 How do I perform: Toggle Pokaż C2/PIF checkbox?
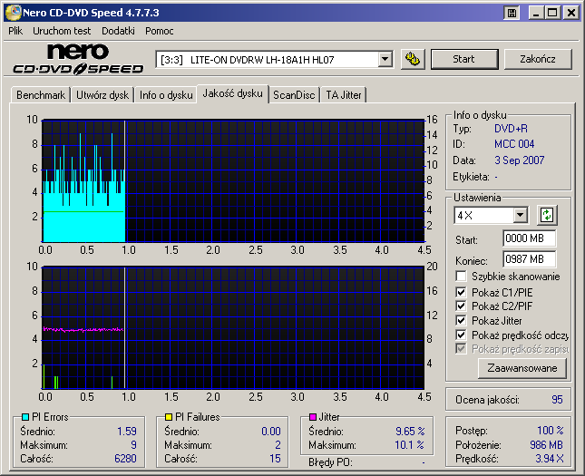pos(461,306)
